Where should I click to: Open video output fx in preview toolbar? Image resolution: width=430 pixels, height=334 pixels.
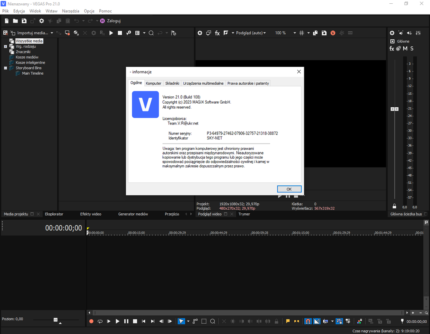tap(217, 33)
